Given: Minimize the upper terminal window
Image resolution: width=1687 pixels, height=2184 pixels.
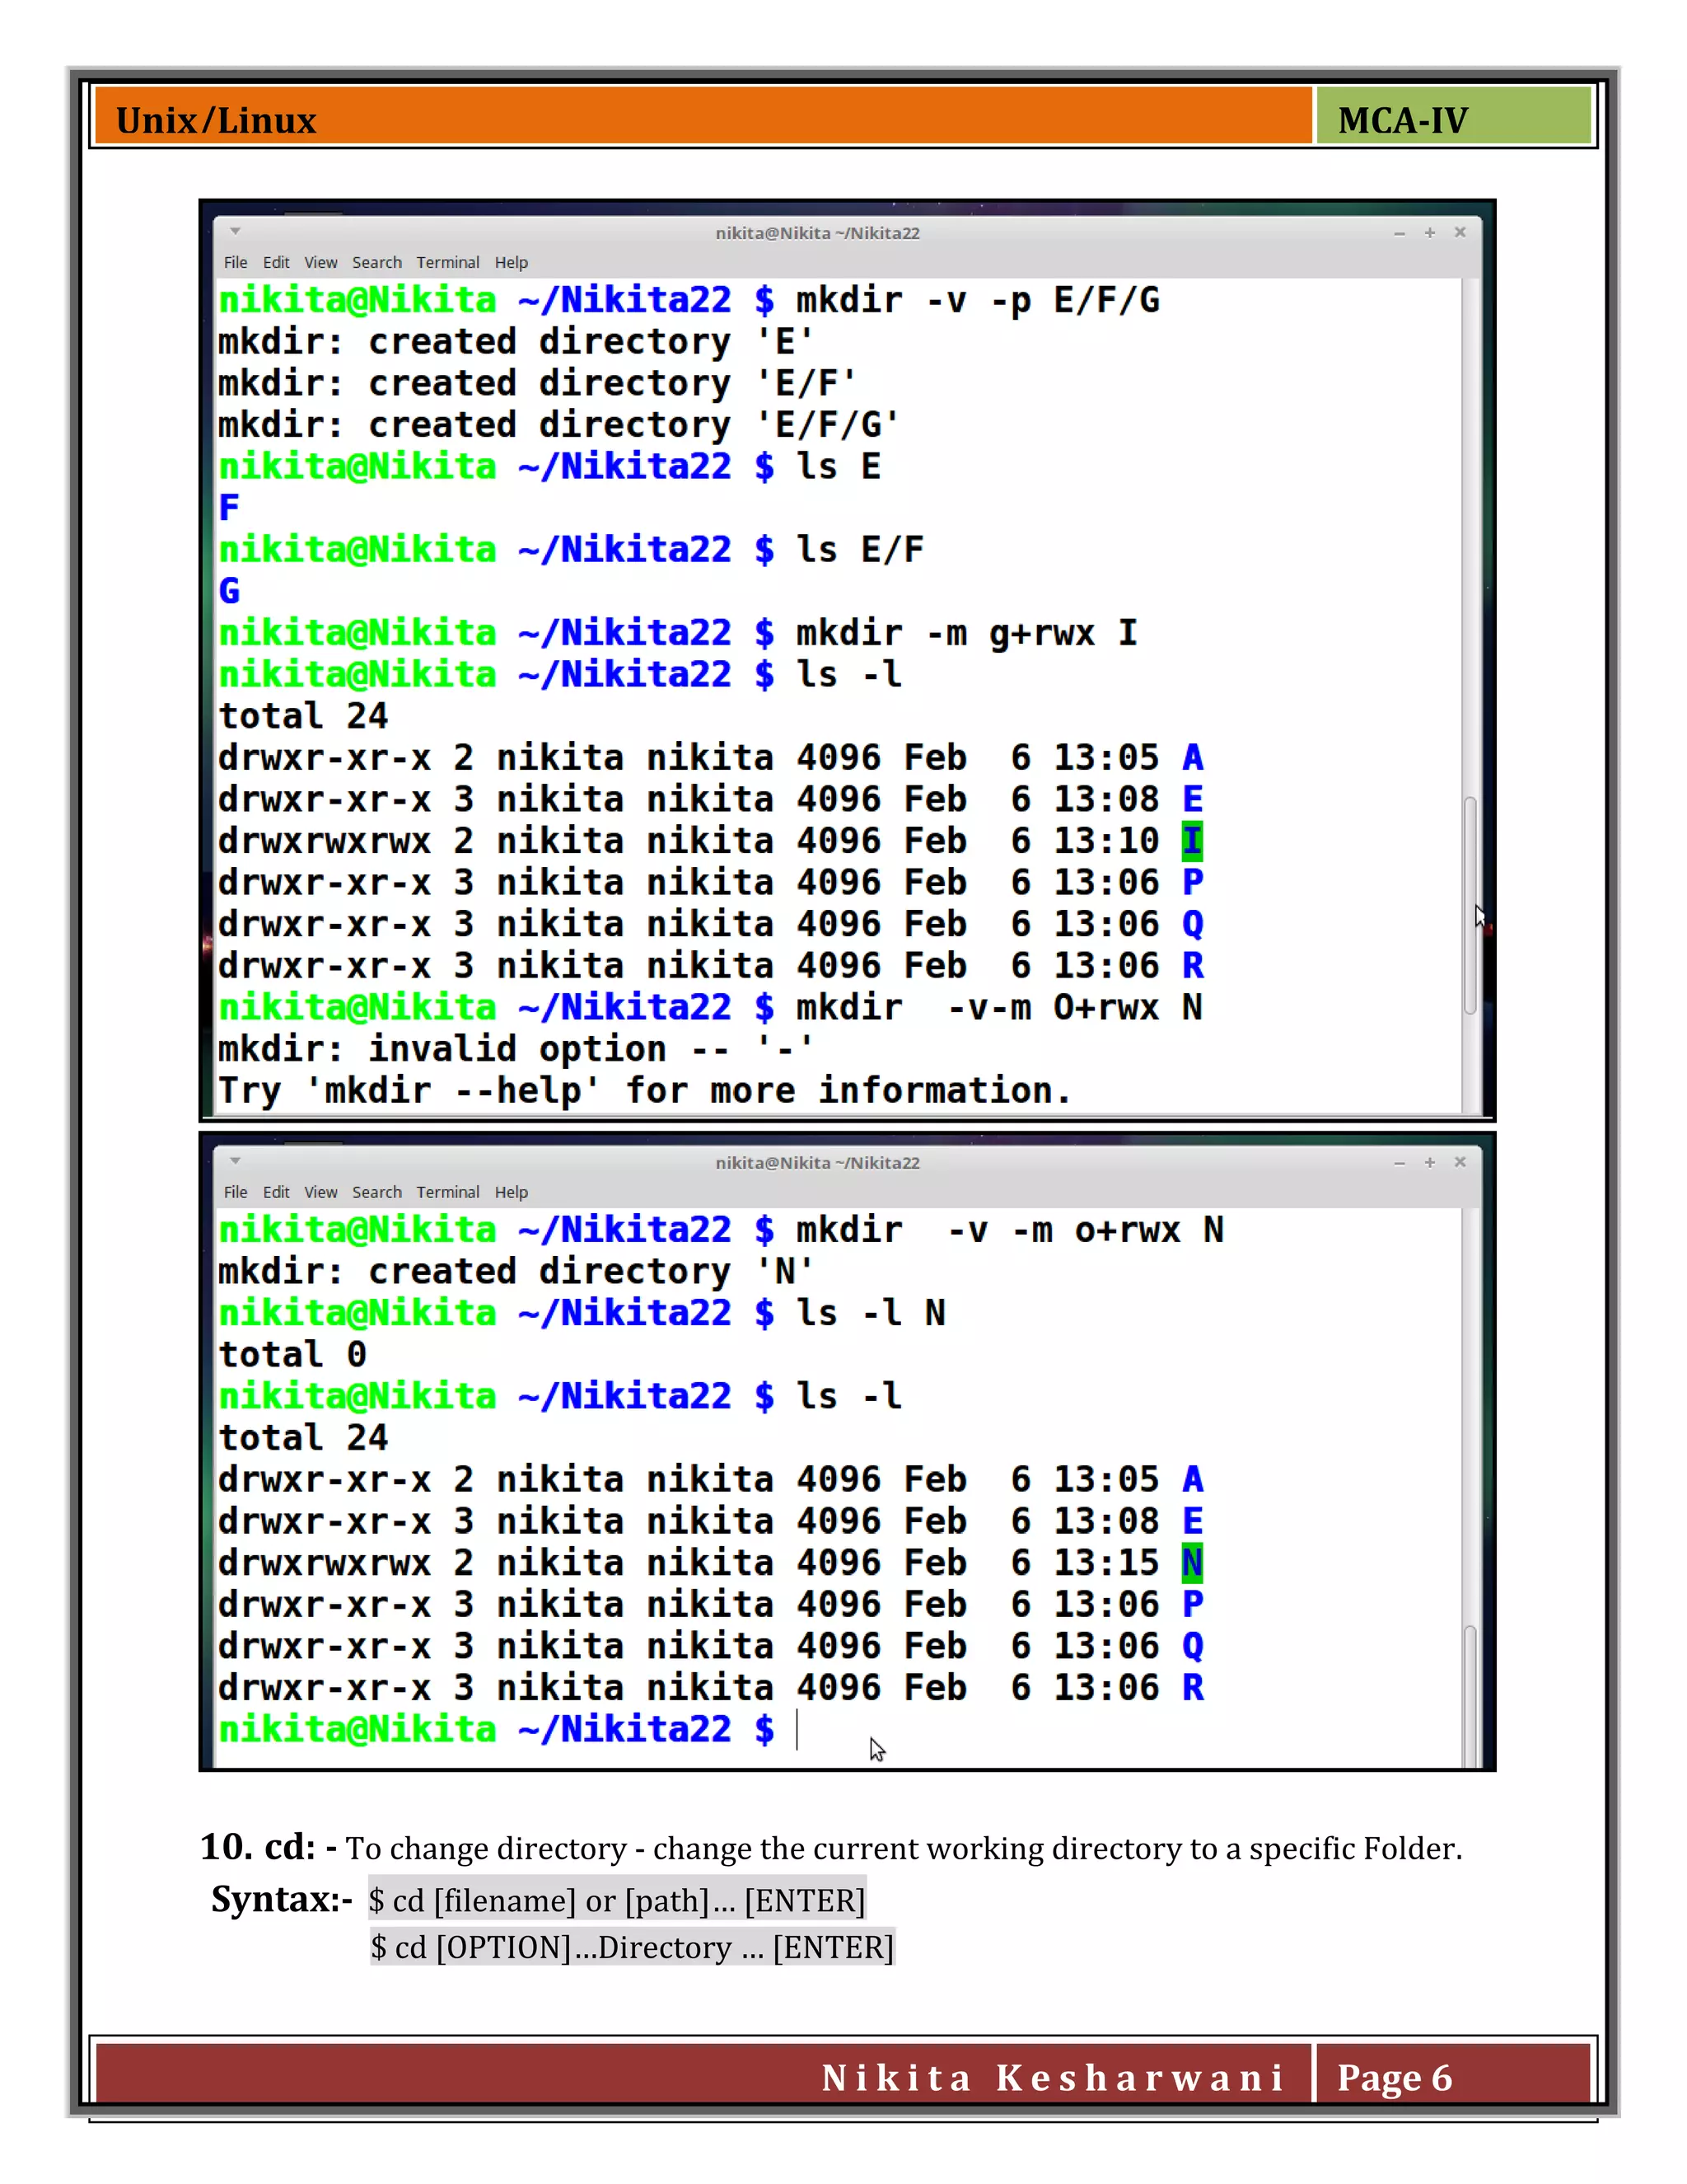Looking at the screenshot, I should [x=1400, y=233].
